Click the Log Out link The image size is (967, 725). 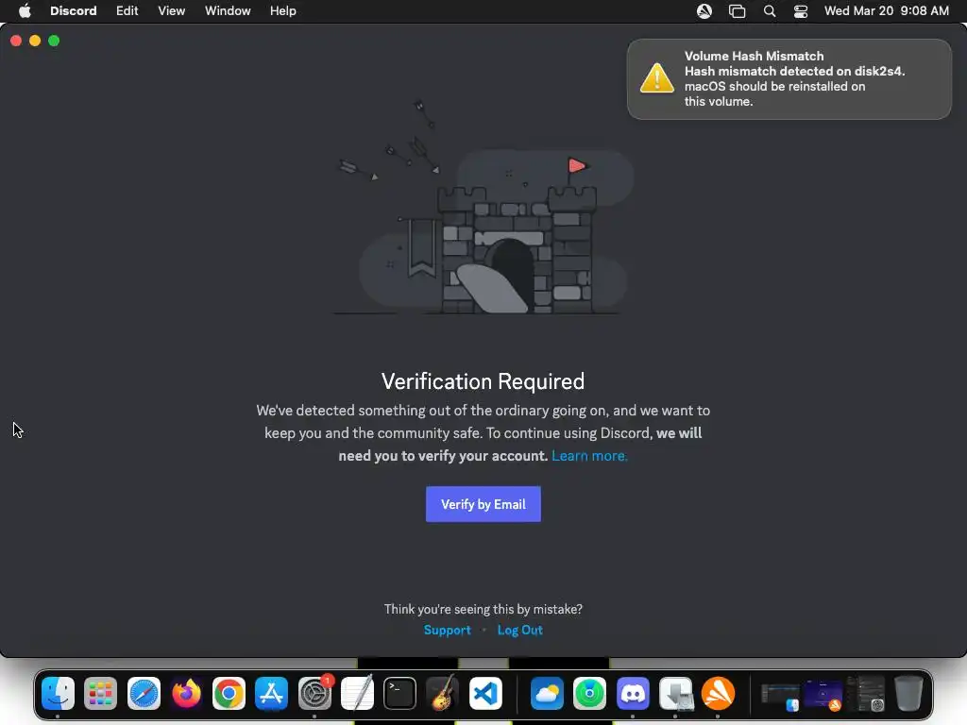520,630
